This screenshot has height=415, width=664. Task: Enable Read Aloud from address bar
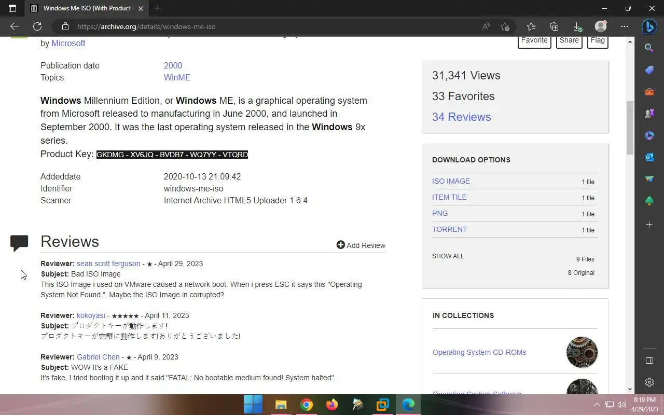tap(486, 26)
